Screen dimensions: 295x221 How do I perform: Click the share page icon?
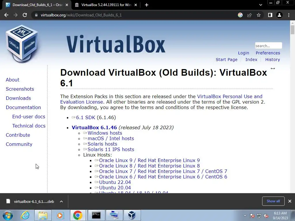click(249, 15)
